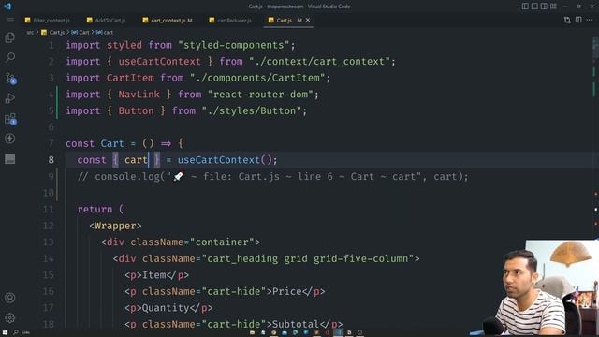Switch to the cart_context.js tab

(x=168, y=21)
